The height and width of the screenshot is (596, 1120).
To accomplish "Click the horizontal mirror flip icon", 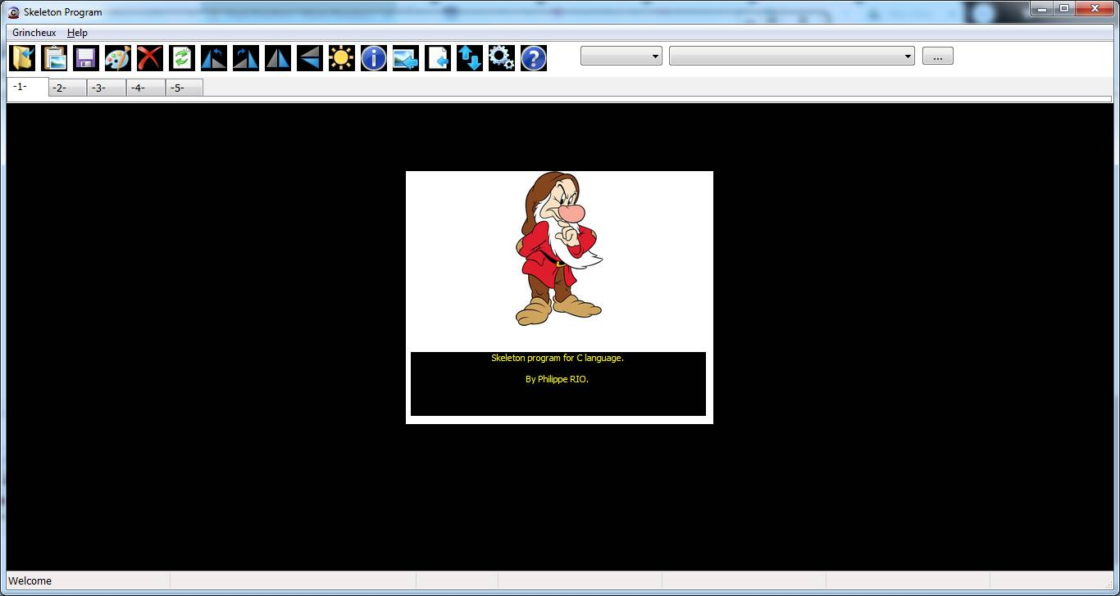I will [278, 58].
